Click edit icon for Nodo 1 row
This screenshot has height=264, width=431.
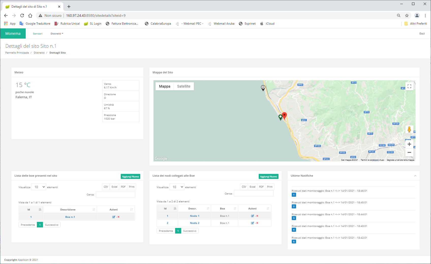(x=252, y=216)
